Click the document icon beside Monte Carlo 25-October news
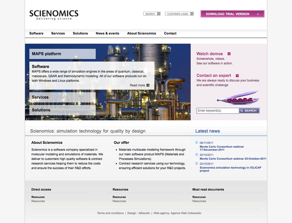This screenshot has width=292, height=223. click(x=196, y=155)
